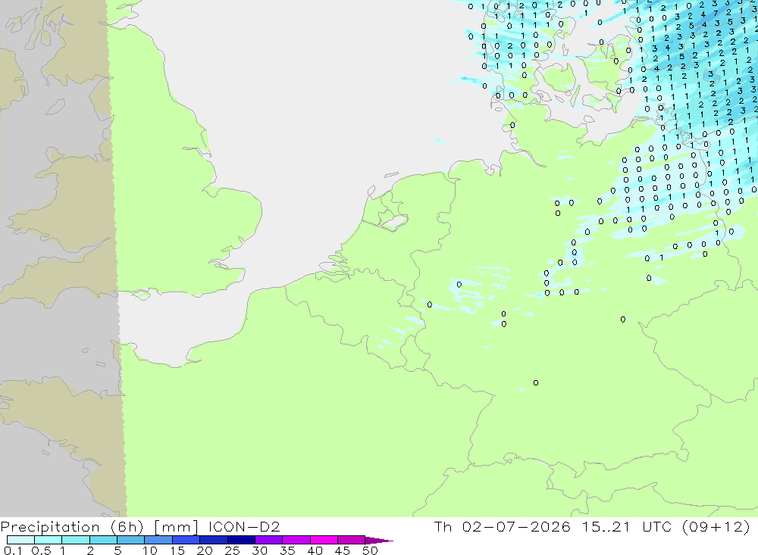Click the '7' precipitation value on the map
758x555 pixels.
tap(716, 14)
